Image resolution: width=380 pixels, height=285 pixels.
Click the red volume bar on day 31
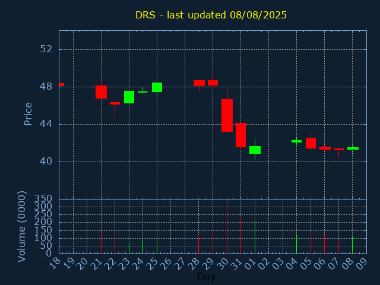pyautogui.click(x=240, y=235)
